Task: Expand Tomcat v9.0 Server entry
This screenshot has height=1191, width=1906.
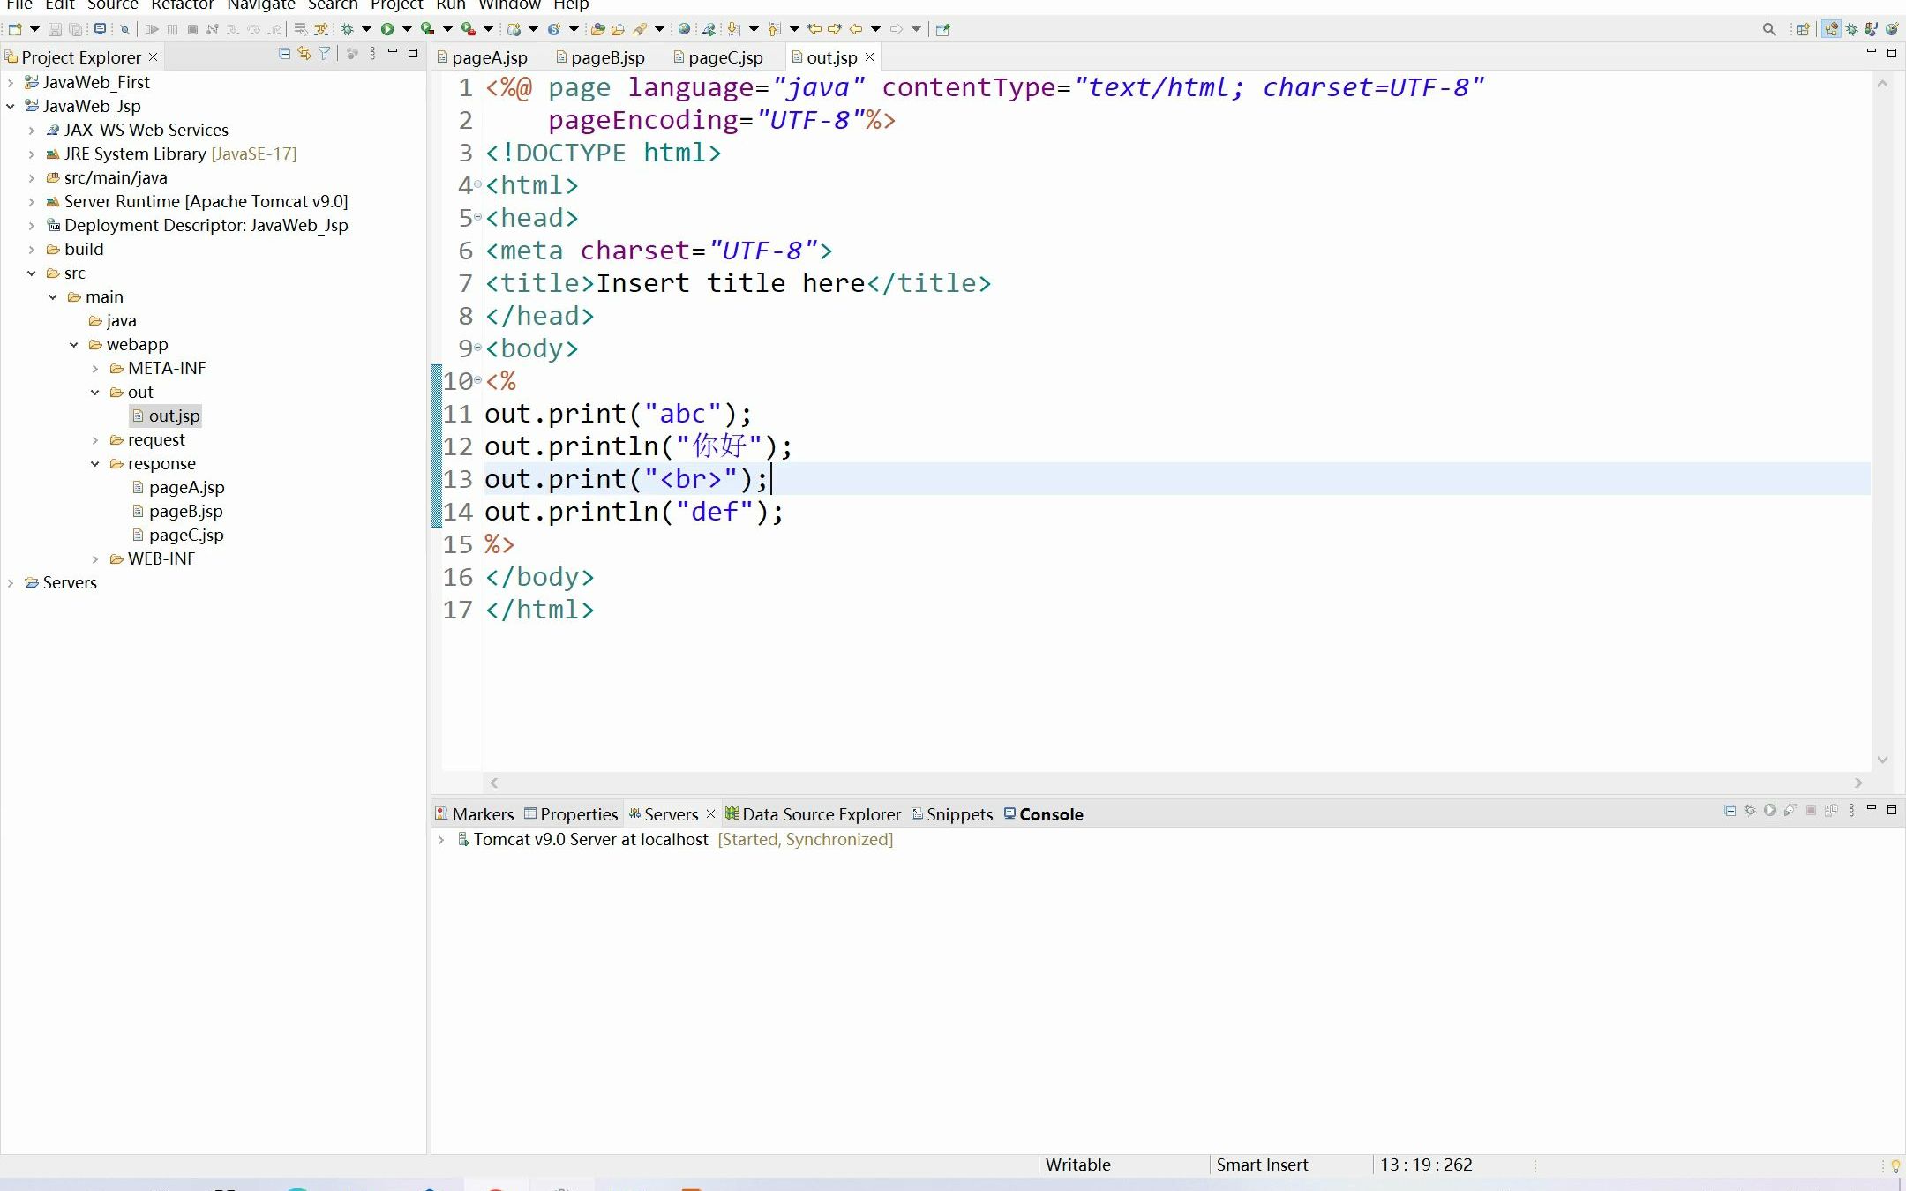Action: [x=441, y=839]
